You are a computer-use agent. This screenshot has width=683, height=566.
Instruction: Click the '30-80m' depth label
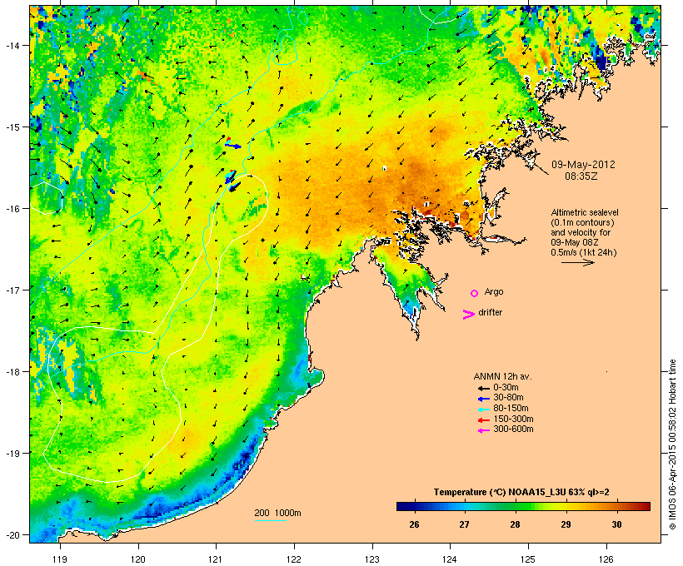[508, 397]
